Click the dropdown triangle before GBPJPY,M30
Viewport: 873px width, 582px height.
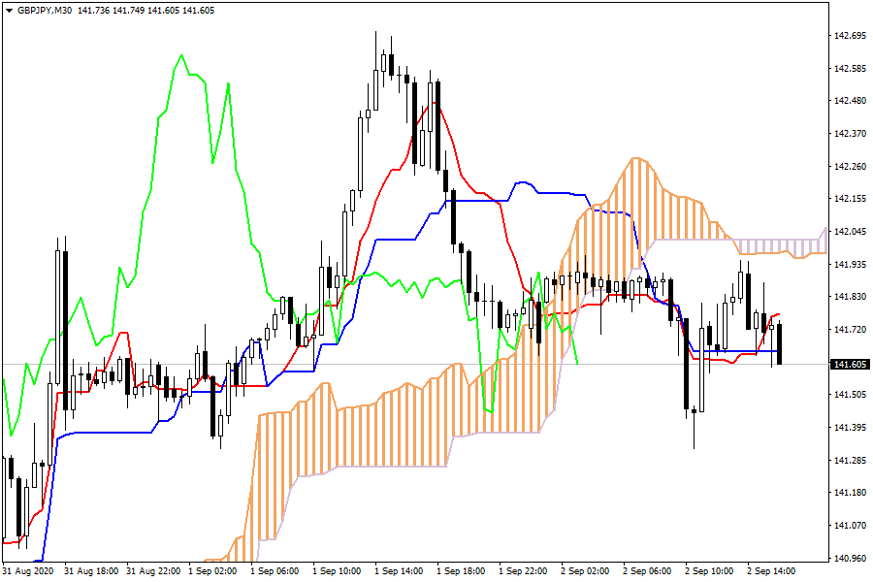9,11
